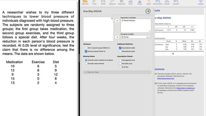Enable the Homogeneity test checkbox

(x=120, y=60)
